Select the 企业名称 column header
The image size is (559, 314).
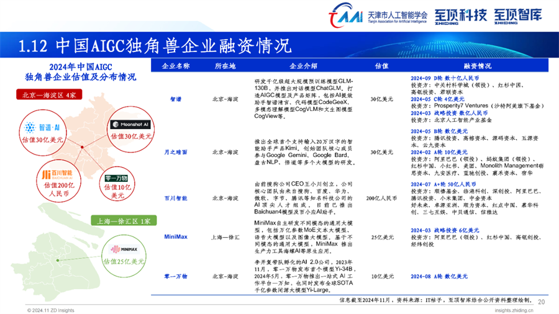(x=175, y=65)
